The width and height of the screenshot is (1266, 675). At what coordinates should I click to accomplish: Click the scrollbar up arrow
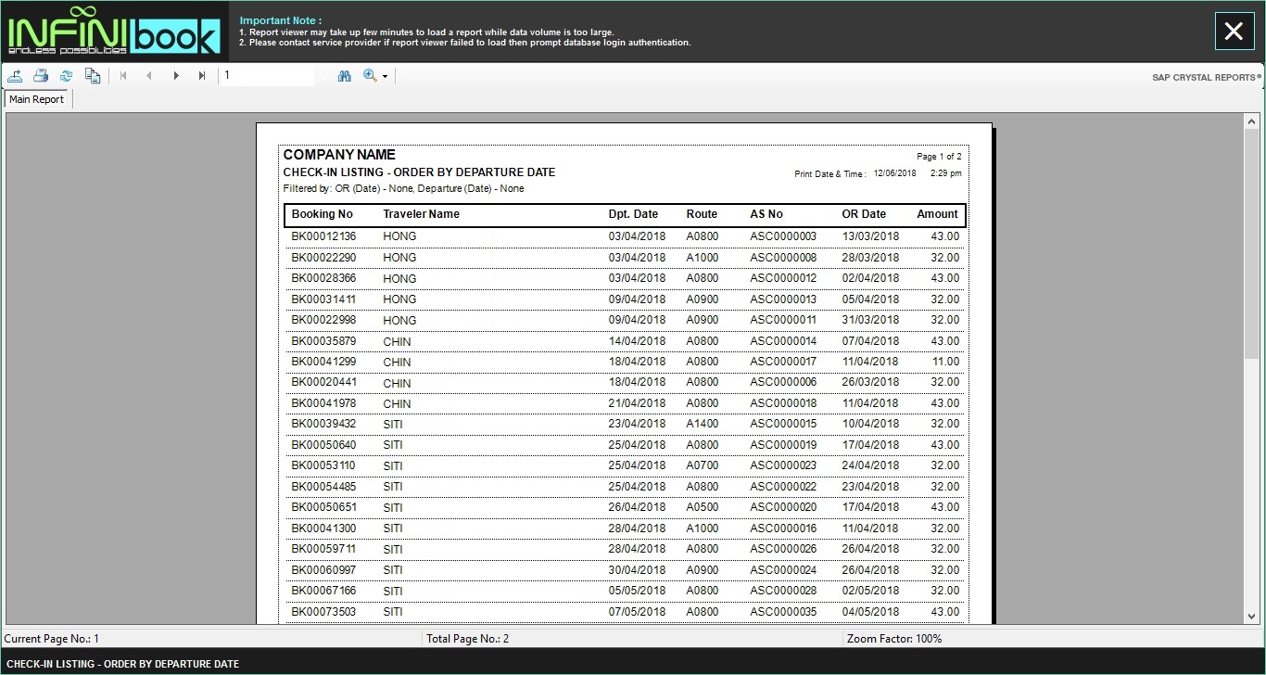1253,121
